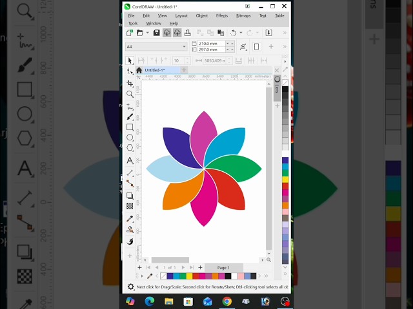Select the Crop tool
The height and width of the screenshot is (309, 413).
pyautogui.click(x=130, y=84)
